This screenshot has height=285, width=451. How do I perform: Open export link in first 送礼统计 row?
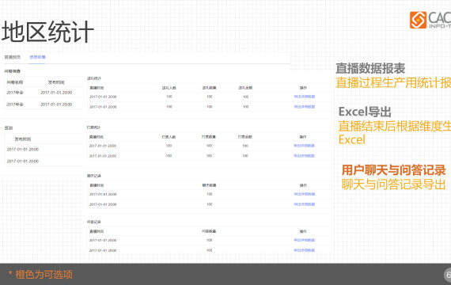pos(305,97)
